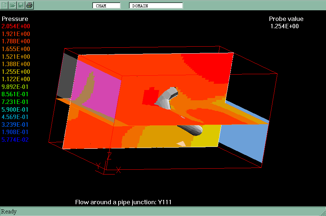This screenshot has height=216, width=326.
Task: Click the plot title 'Flow around a pipe junction'
Action: pos(123,202)
